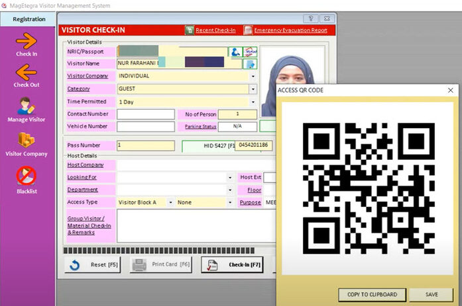Close the Access QR Code dialog
The image size is (462, 306).
(451, 90)
